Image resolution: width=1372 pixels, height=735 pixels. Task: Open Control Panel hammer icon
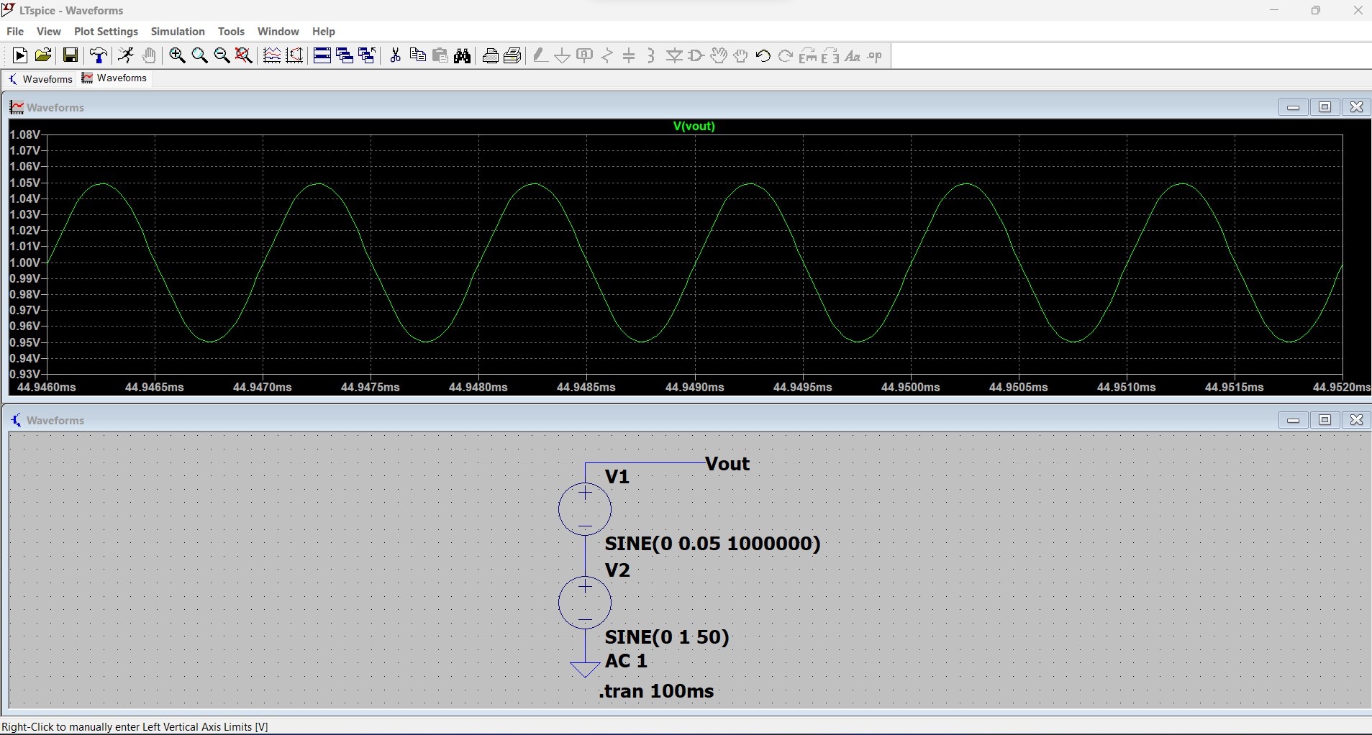pyautogui.click(x=99, y=56)
